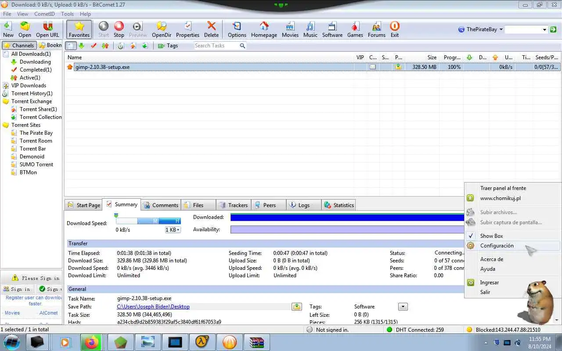The image size is (562, 351).
Task: Filter active tasks up-down arrows icon
Action: pos(105,46)
